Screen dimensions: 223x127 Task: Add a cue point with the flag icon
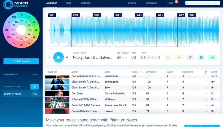coord(190,57)
